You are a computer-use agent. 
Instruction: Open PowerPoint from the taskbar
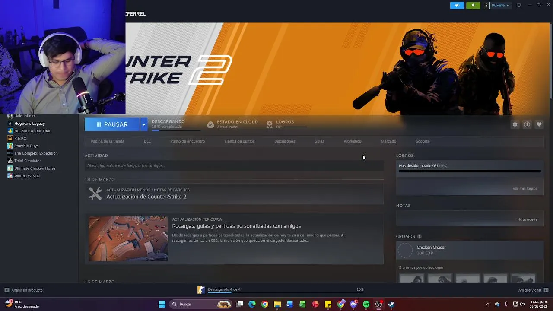tap(315, 304)
